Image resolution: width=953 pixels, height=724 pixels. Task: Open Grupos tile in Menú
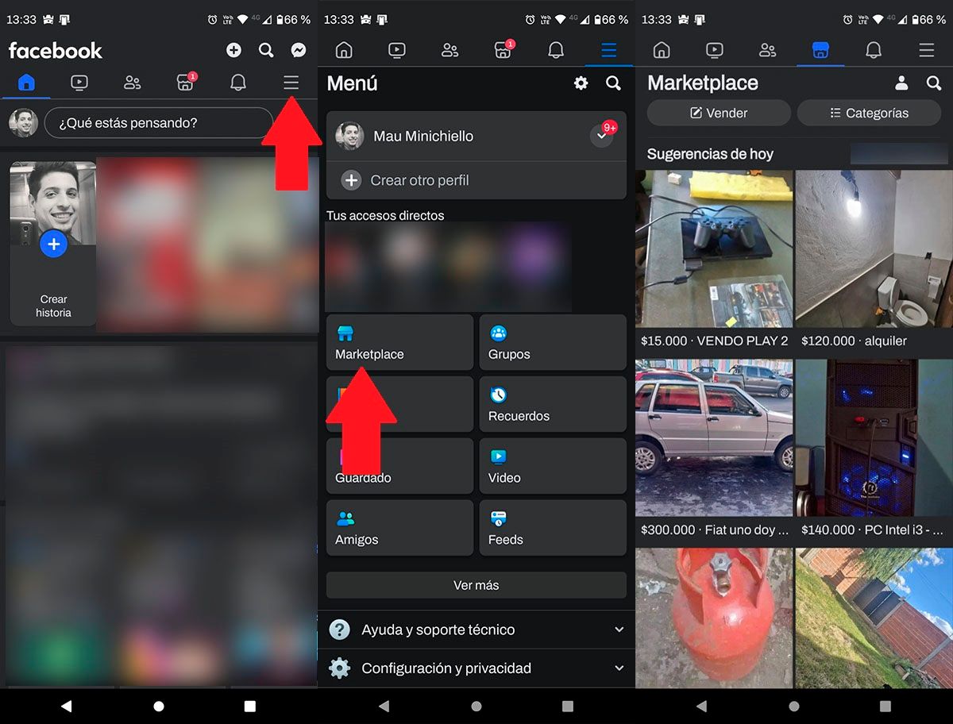[553, 342]
